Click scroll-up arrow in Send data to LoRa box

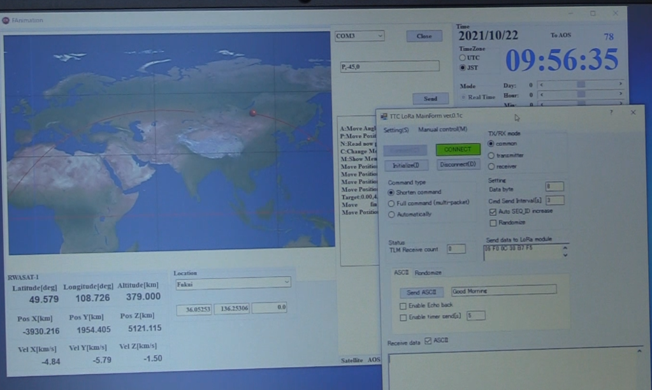click(565, 247)
